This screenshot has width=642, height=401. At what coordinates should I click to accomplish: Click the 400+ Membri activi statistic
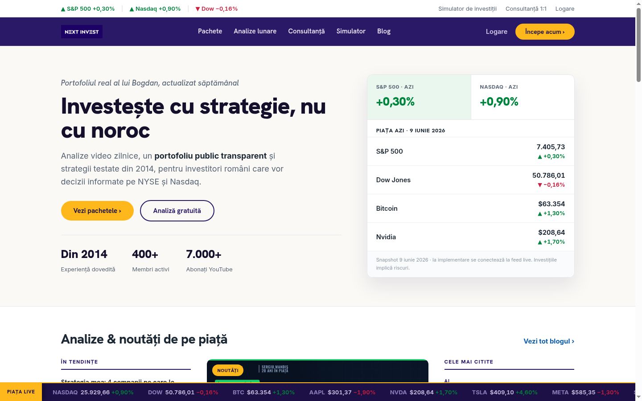(x=151, y=260)
